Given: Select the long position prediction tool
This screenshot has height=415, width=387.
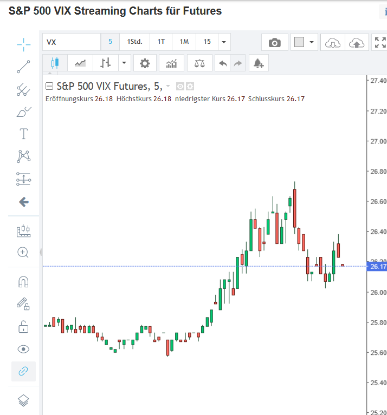Looking at the screenshot, I should coord(24,179).
